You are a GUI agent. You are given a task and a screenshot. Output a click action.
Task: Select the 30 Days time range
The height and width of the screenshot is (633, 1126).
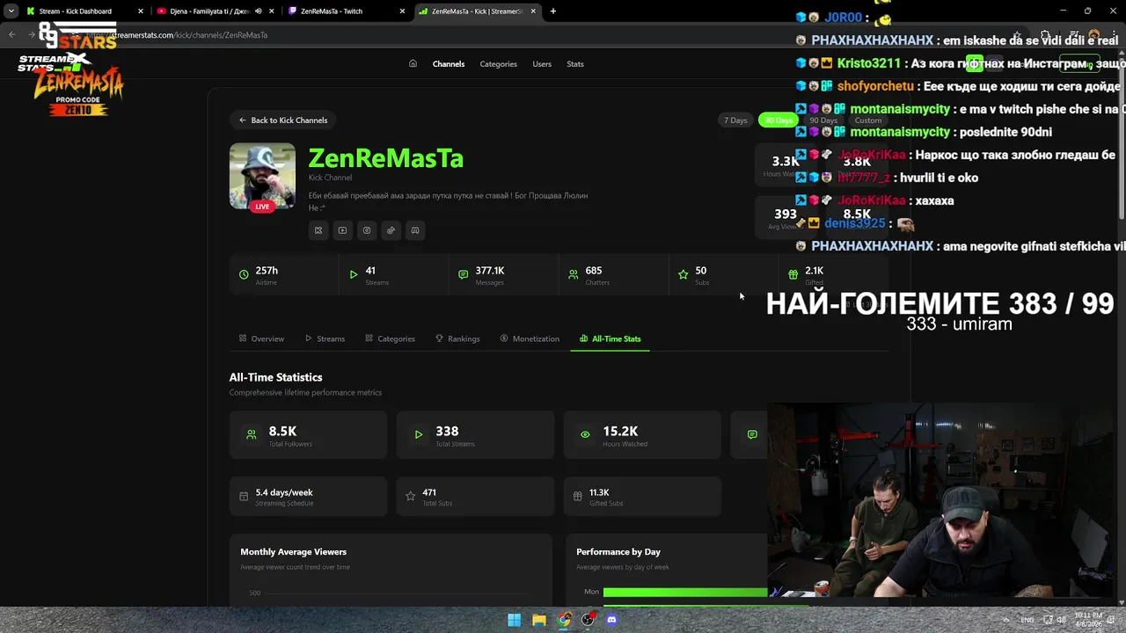click(777, 120)
